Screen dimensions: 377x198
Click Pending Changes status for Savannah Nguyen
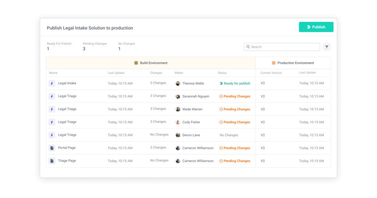point(235,96)
